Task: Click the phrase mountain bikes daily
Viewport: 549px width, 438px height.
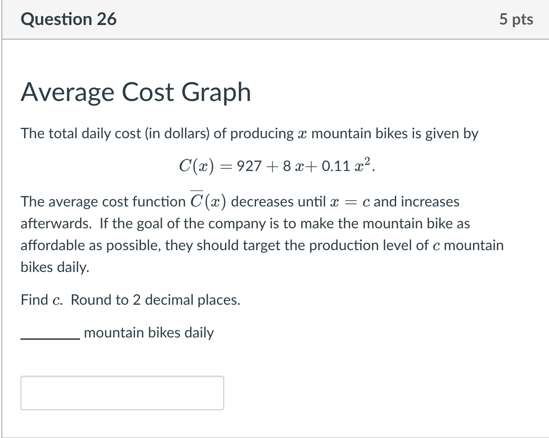Action: click(148, 332)
